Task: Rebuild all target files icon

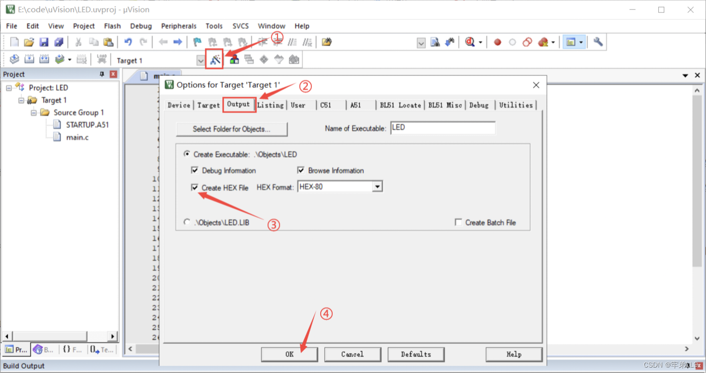Action: (44, 60)
